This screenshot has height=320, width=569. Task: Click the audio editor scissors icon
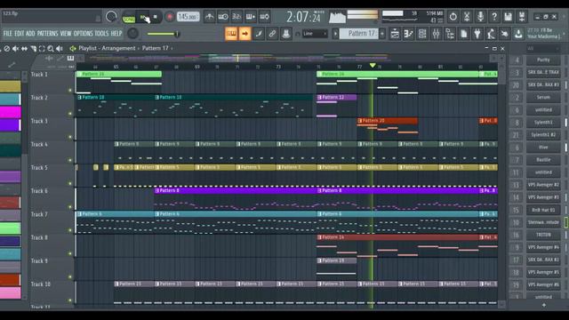467,17
